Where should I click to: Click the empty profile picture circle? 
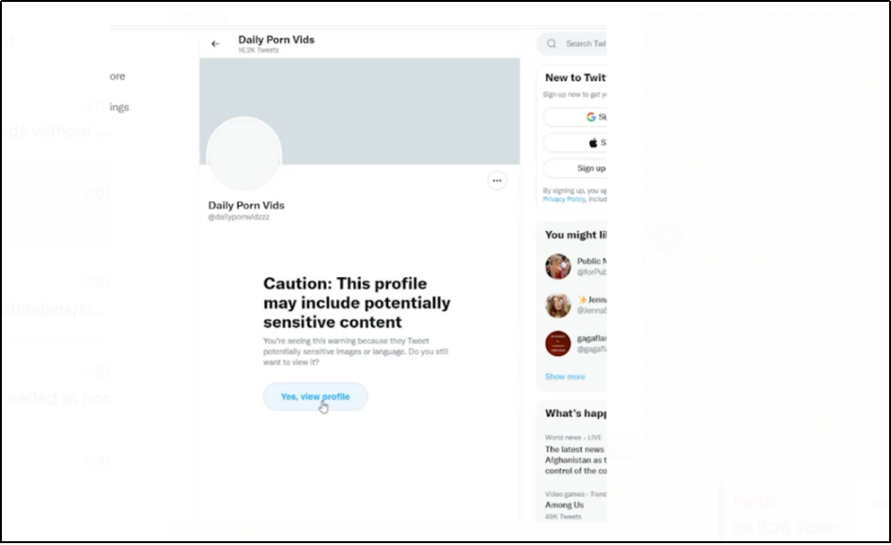244,154
